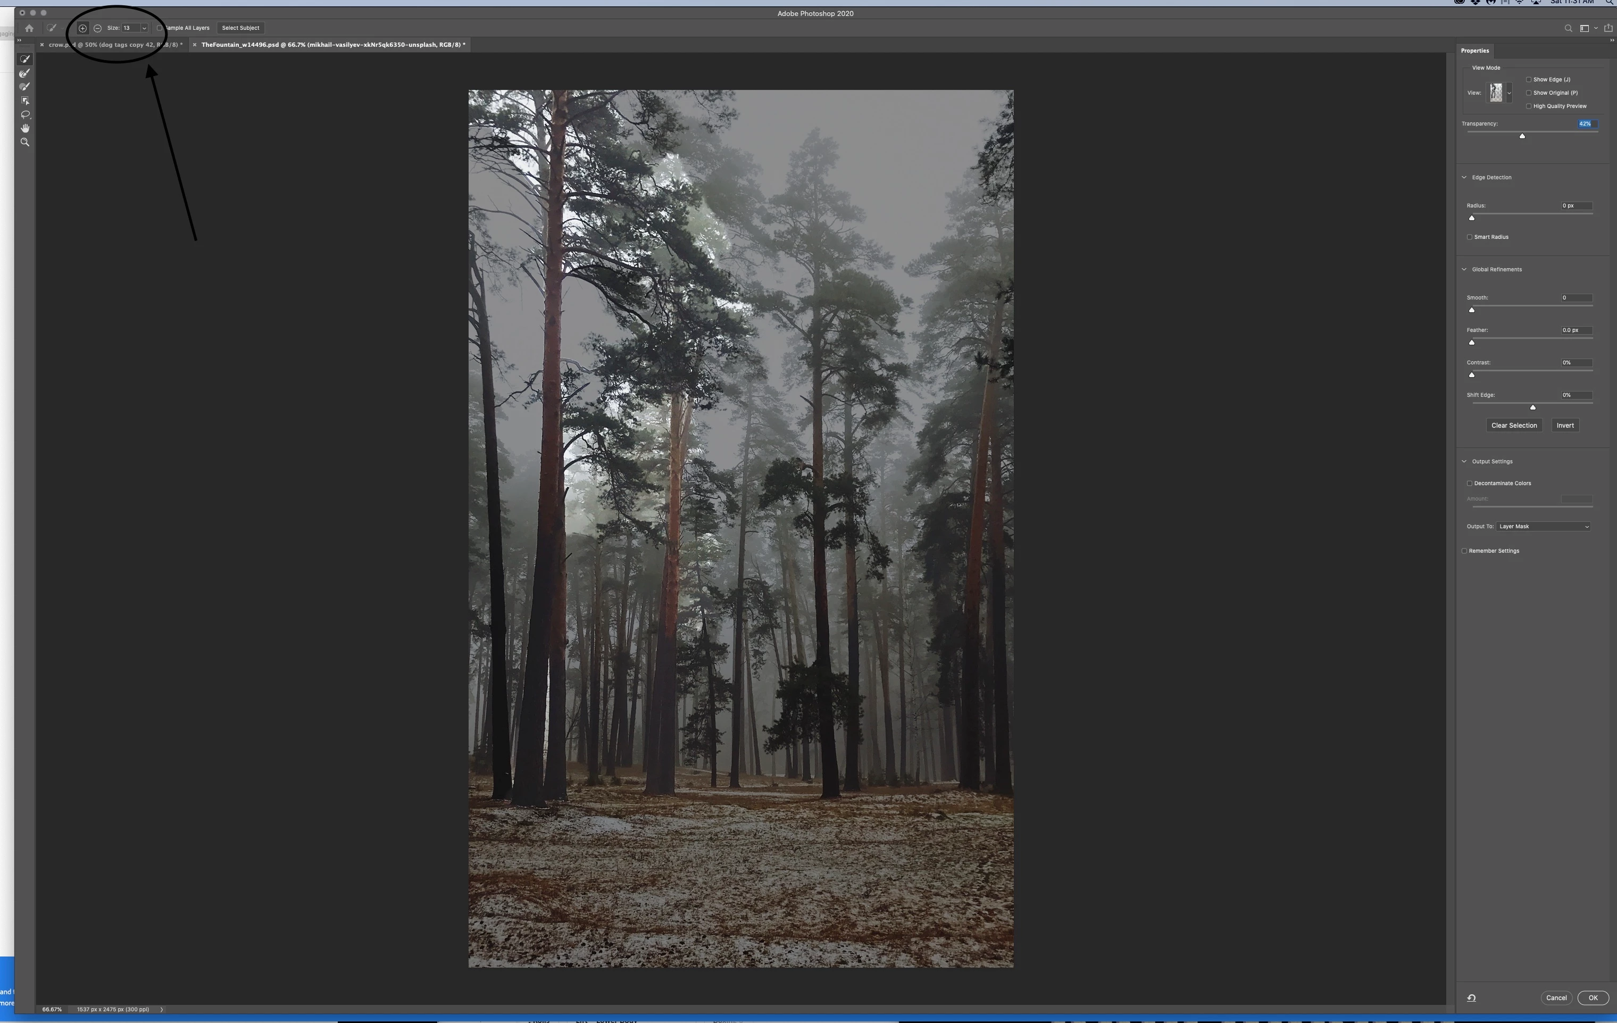
Task: Open the Output To Layer Mask dropdown
Action: click(1543, 527)
